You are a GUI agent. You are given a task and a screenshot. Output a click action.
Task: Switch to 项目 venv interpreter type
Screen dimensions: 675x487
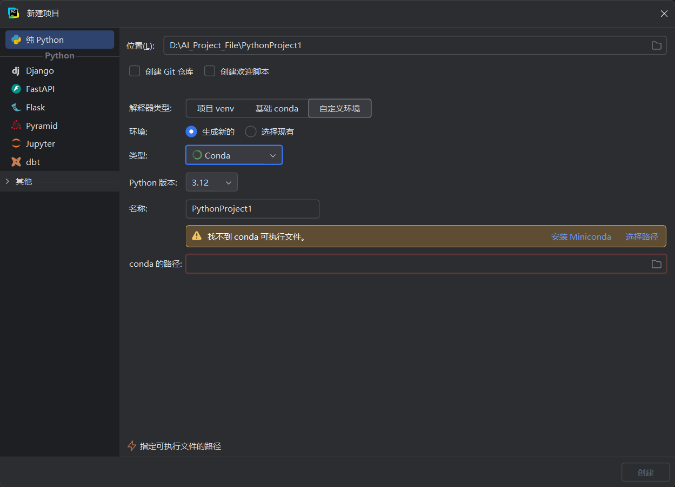click(216, 108)
